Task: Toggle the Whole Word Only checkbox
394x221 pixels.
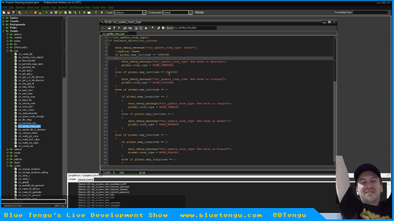Action: click(x=3, y=205)
